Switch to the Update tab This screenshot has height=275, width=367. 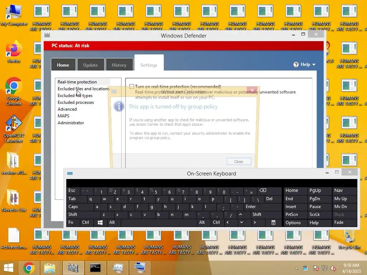(x=90, y=65)
